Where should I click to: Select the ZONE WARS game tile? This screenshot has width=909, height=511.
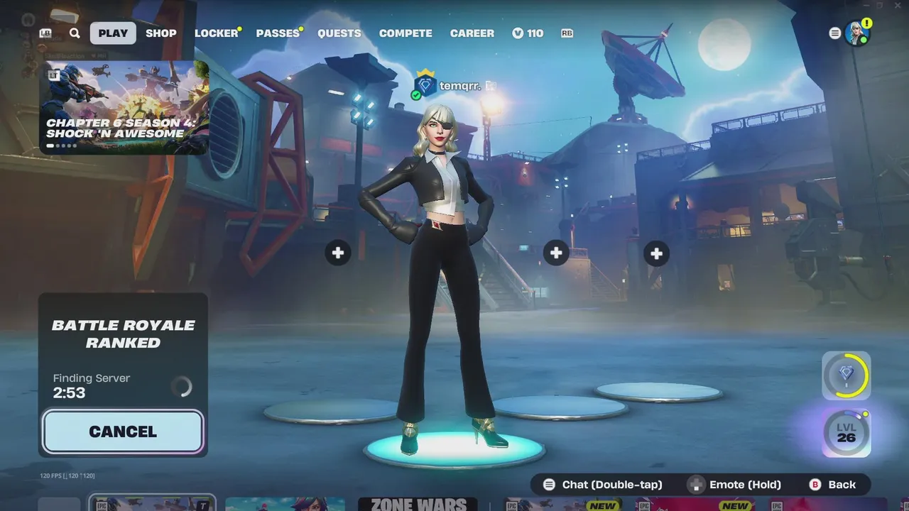417,504
